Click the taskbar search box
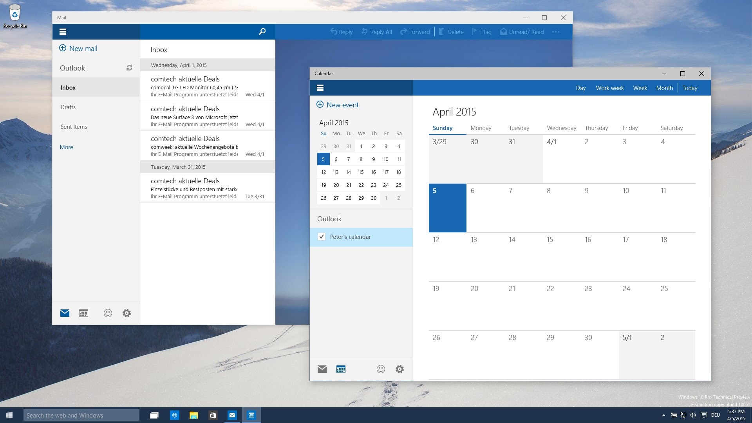 pos(81,415)
